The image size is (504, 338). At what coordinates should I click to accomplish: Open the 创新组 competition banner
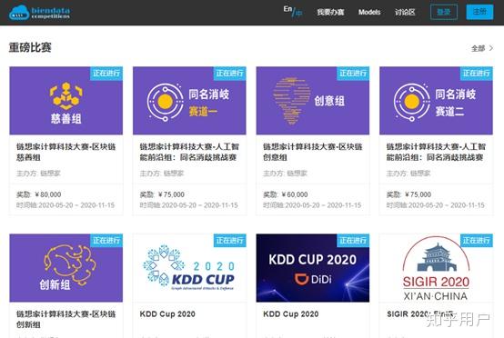pyautogui.click(x=66, y=268)
